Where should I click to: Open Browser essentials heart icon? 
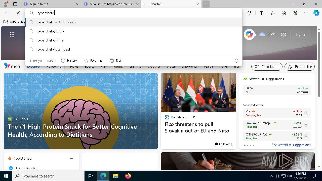pyautogui.click(x=295, y=13)
